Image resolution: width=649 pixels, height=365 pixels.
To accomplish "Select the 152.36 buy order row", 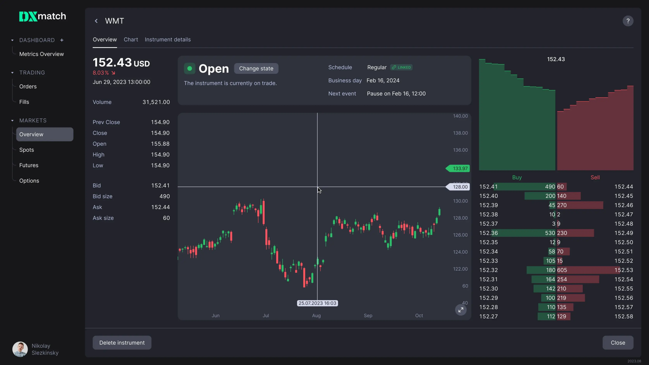I will [x=517, y=233].
